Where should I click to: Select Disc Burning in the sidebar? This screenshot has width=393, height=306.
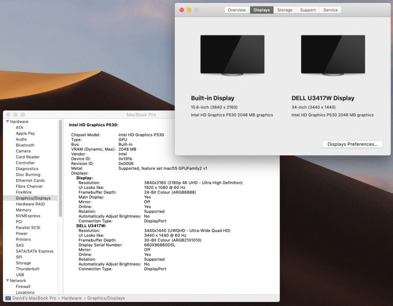point(28,175)
